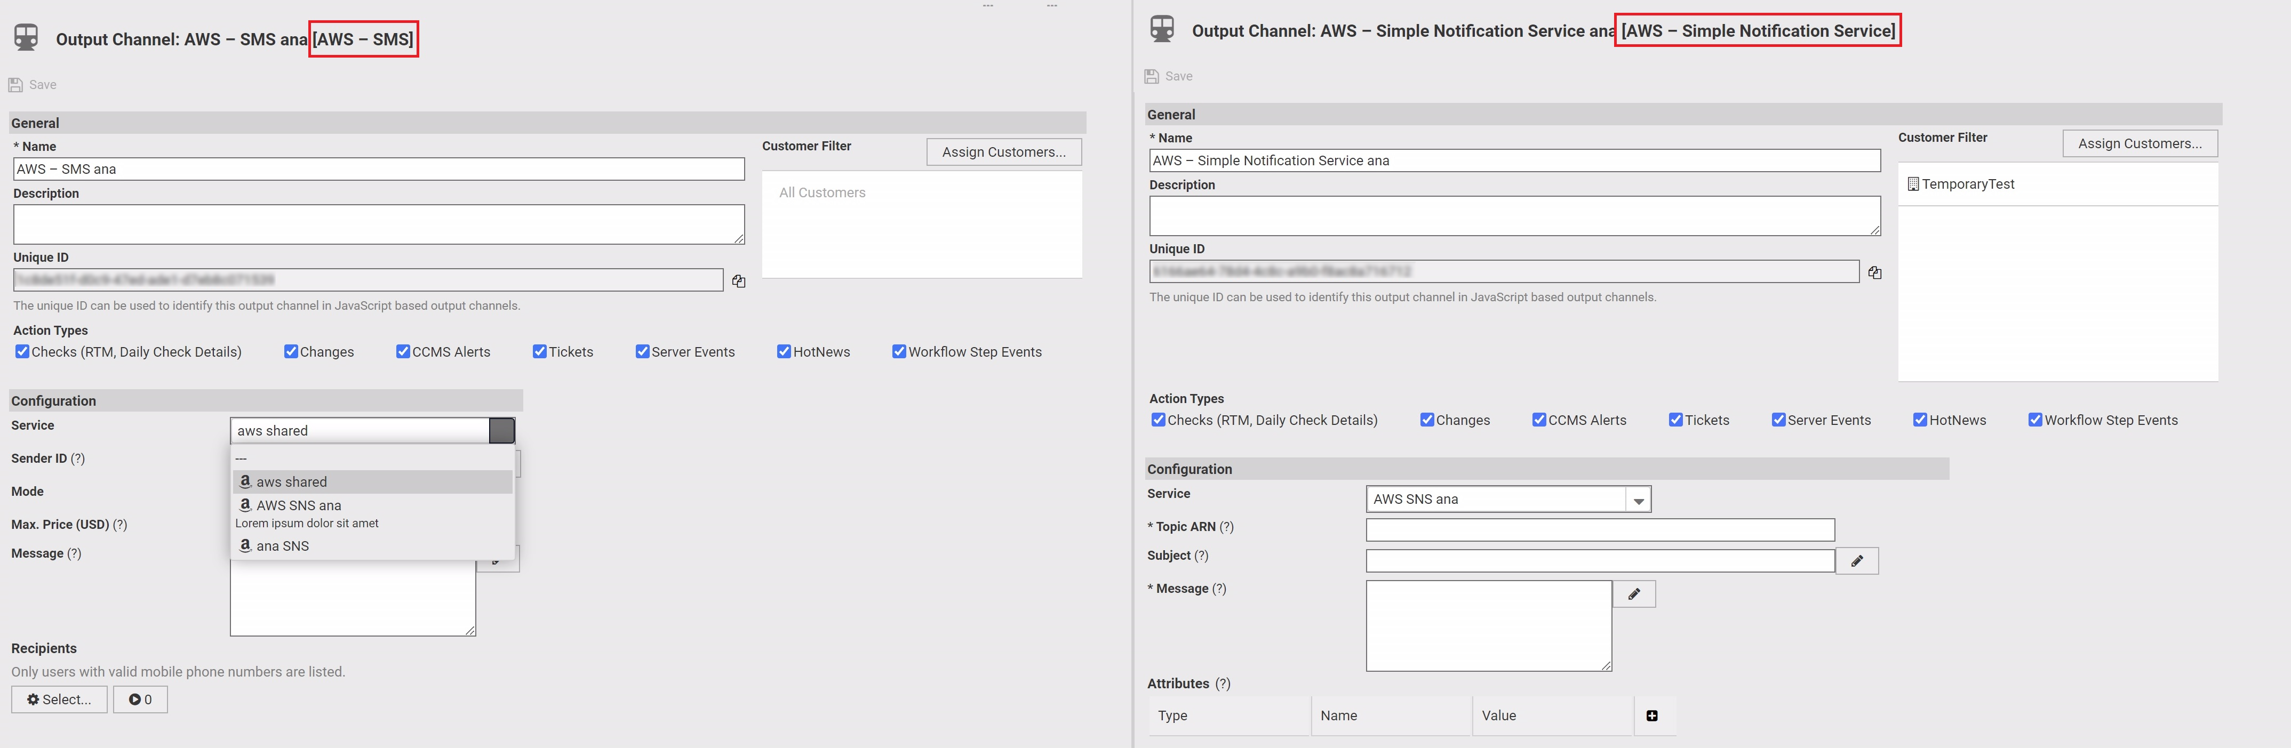
Task: Click the recipients count 0 button
Action: coord(140,700)
